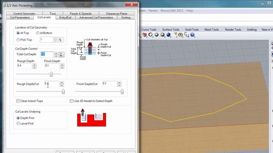Click the Rough Depth input field

click(25, 66)
